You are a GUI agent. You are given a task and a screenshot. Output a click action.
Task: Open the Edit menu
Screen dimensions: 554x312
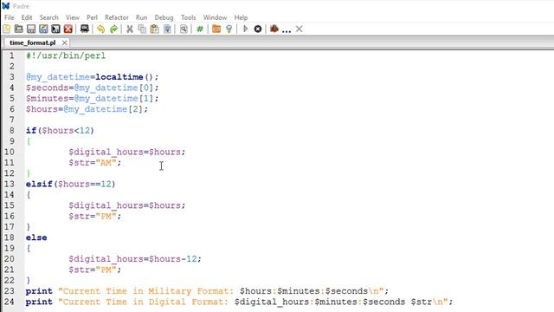[x=27, y=17]
